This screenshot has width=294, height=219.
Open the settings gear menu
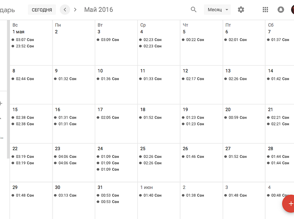point(241,10)
